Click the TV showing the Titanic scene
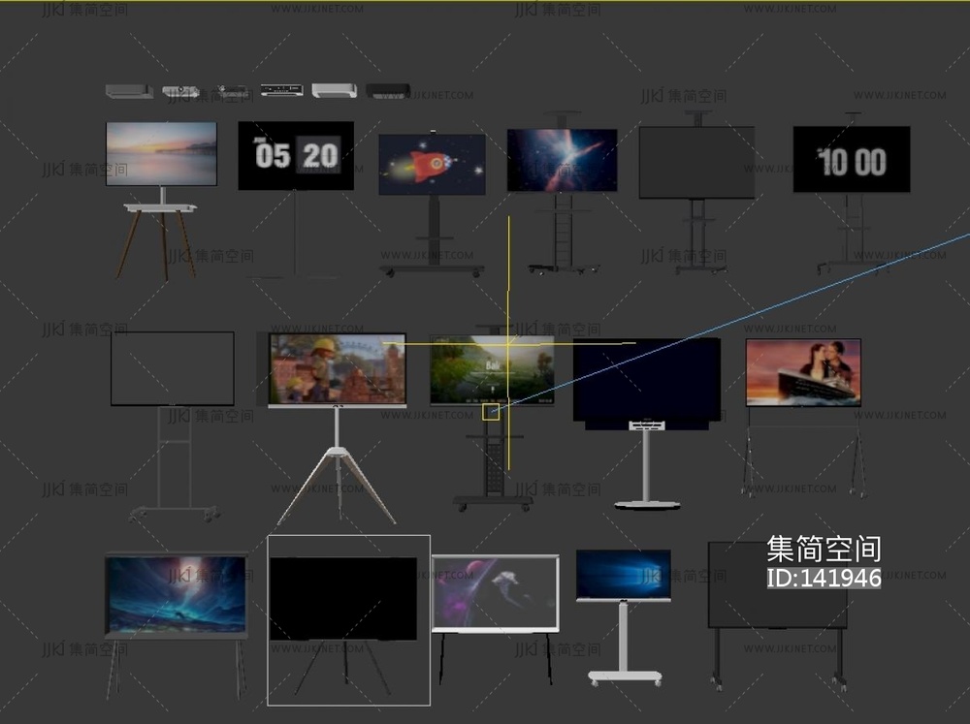This screenshot has width=970, height=724. tap(802, 372)
